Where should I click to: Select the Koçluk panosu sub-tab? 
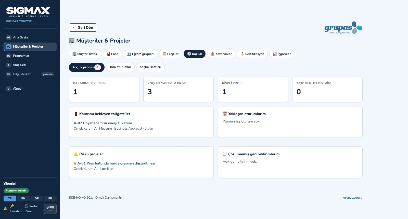tap(87, 67)
